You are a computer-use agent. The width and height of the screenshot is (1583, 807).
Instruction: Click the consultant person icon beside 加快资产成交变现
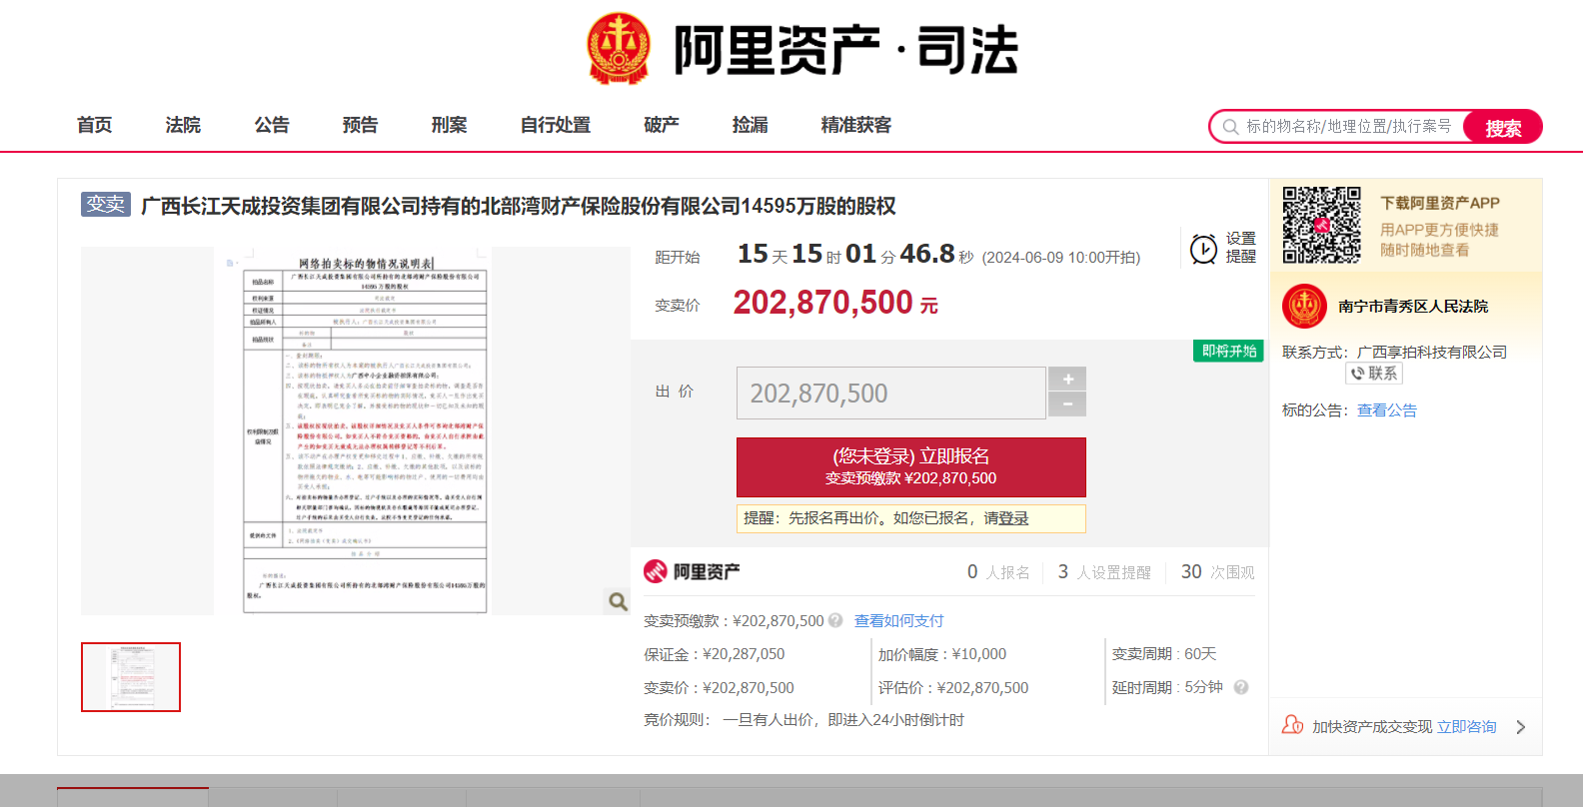click(1292, 725)
